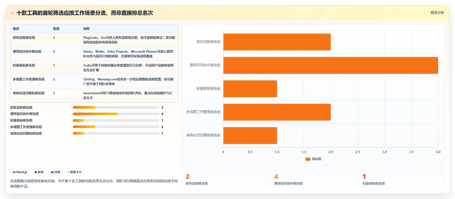This screenshot has width=455, height=199.
Task: Click the 数据 column header
Action: (56, 29)
